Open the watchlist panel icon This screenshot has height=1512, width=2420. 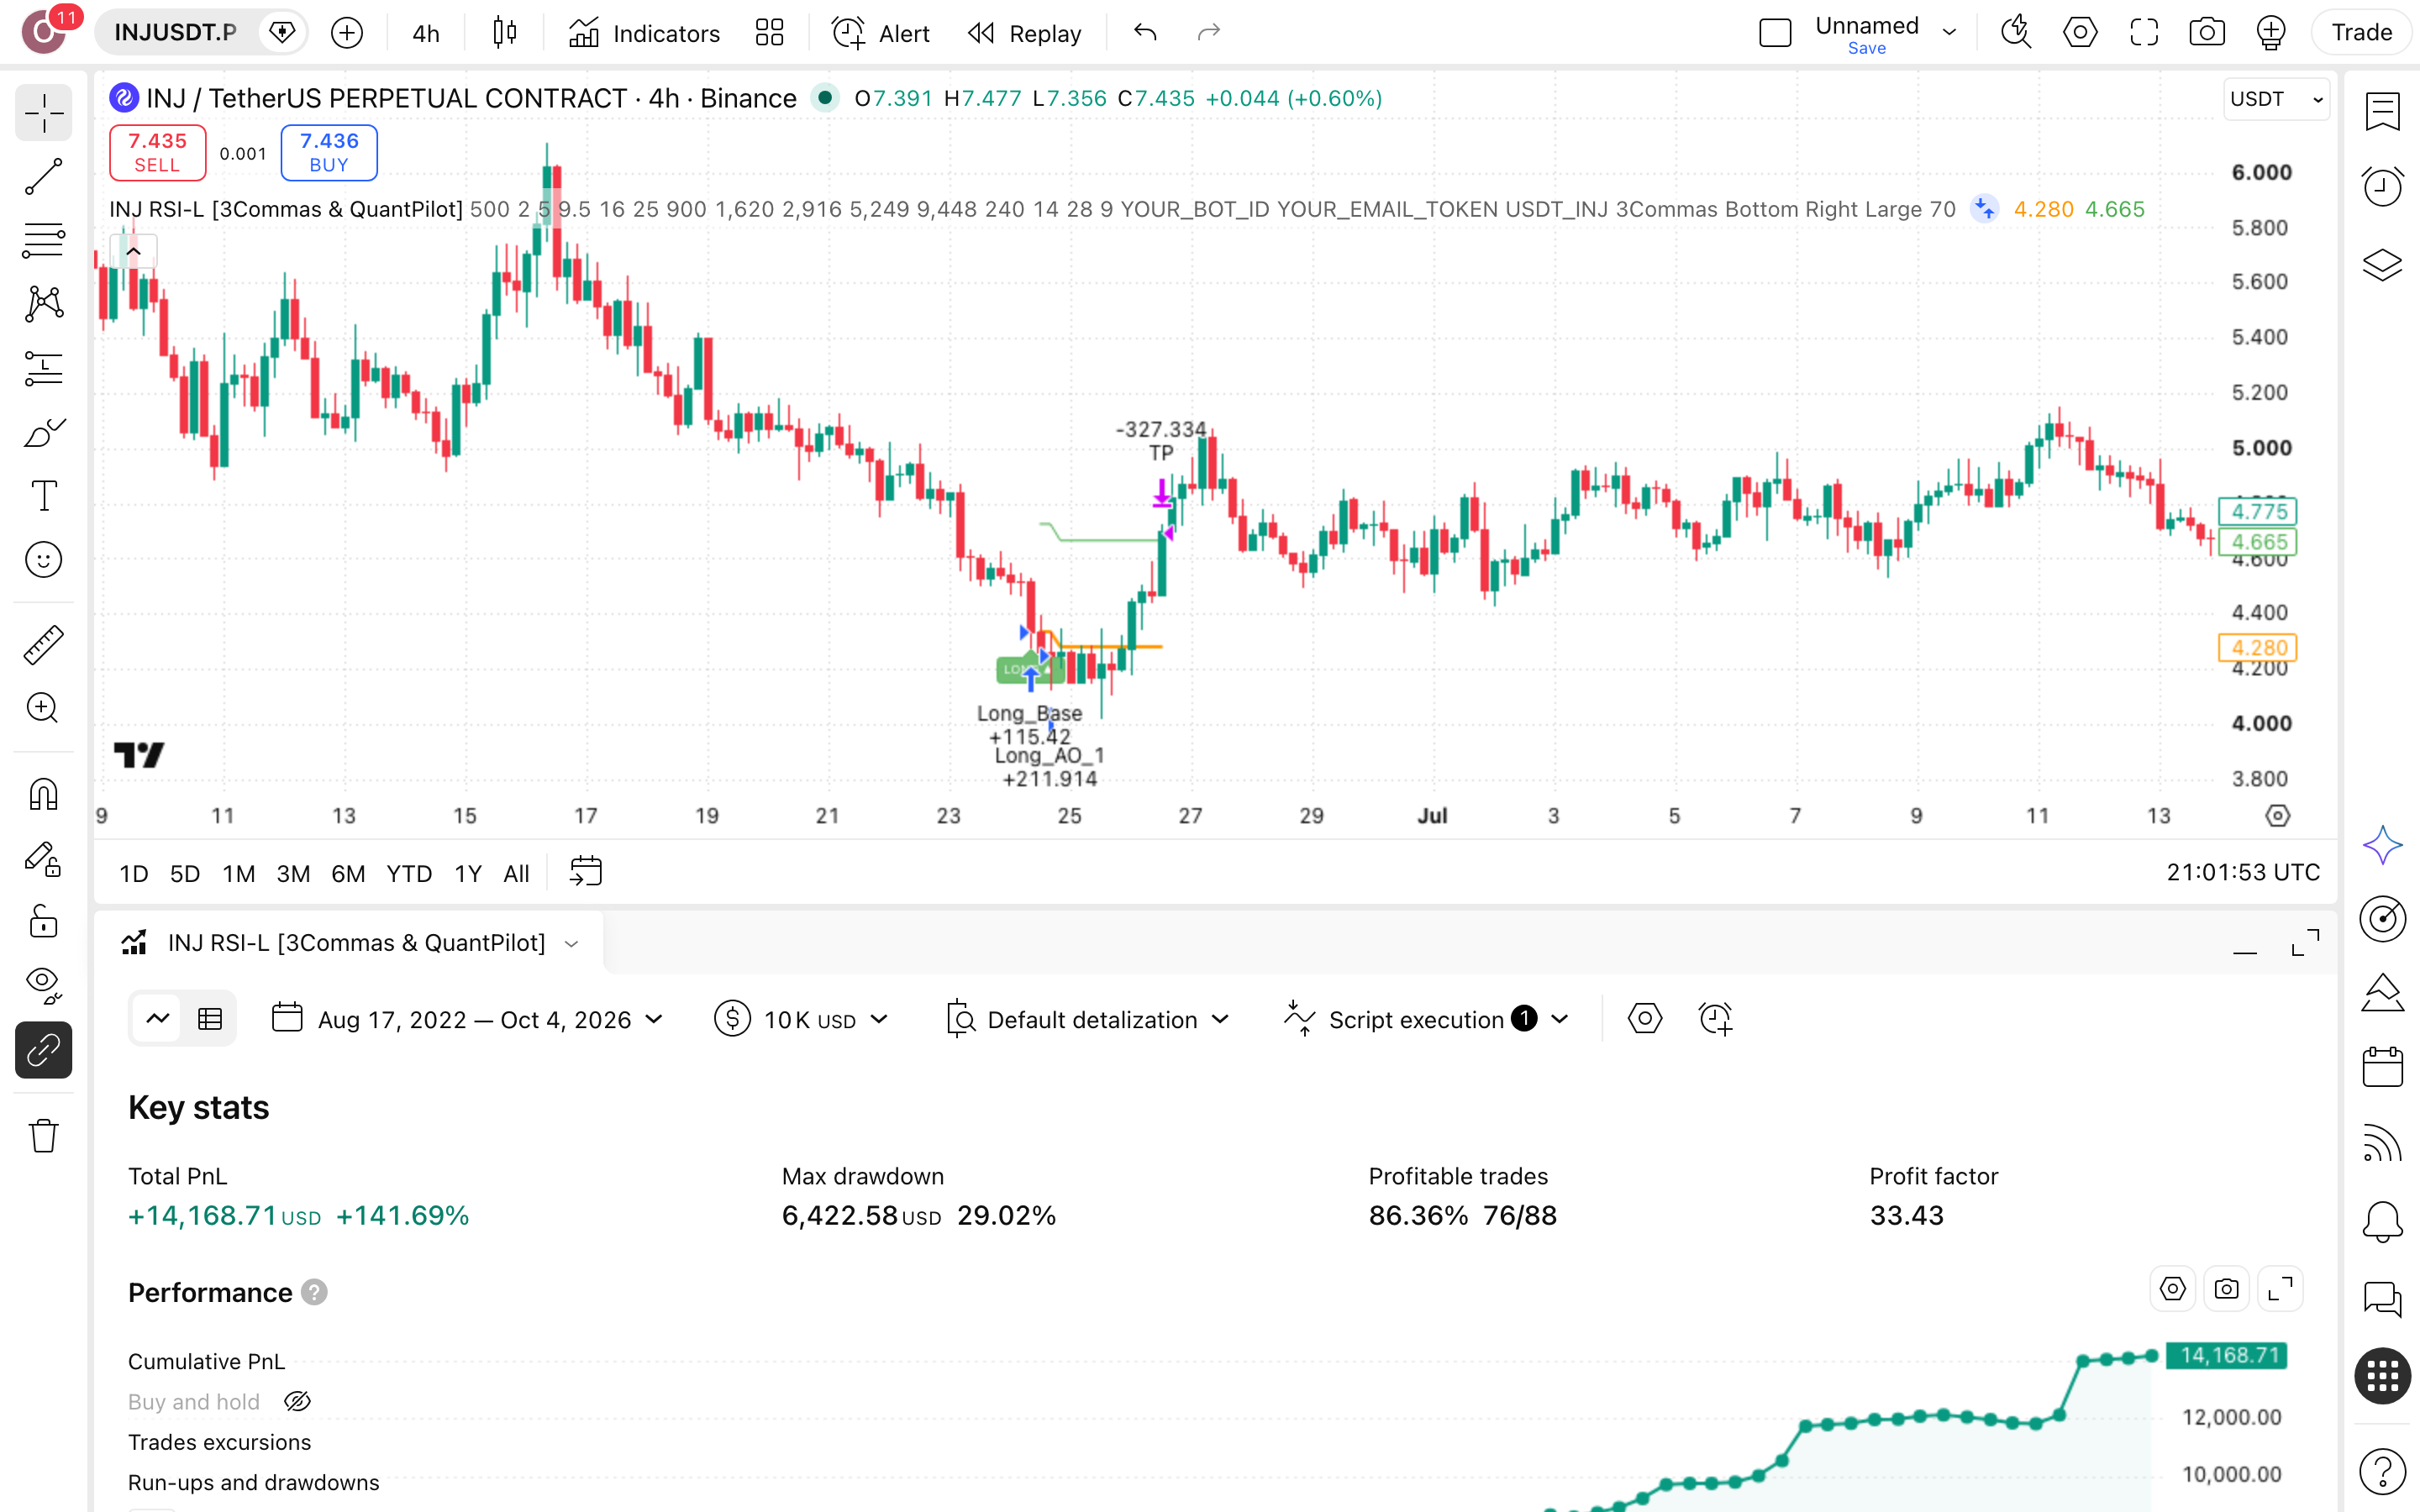point(2382,111)
